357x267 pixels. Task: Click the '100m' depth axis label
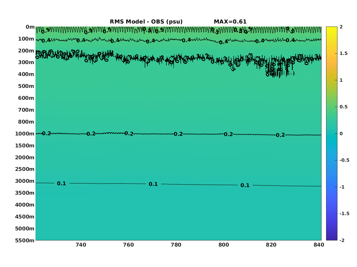click(x=26, y=39)
